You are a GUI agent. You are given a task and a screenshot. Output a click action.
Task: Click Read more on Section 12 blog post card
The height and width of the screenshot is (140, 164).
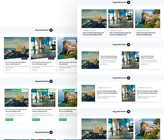tap(104, 64)
